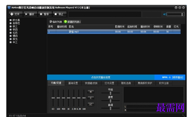This screenshot has width=190, height=117.
Task: Adjust the 400 Hz equalizer slider
Action: pos(63,98)
